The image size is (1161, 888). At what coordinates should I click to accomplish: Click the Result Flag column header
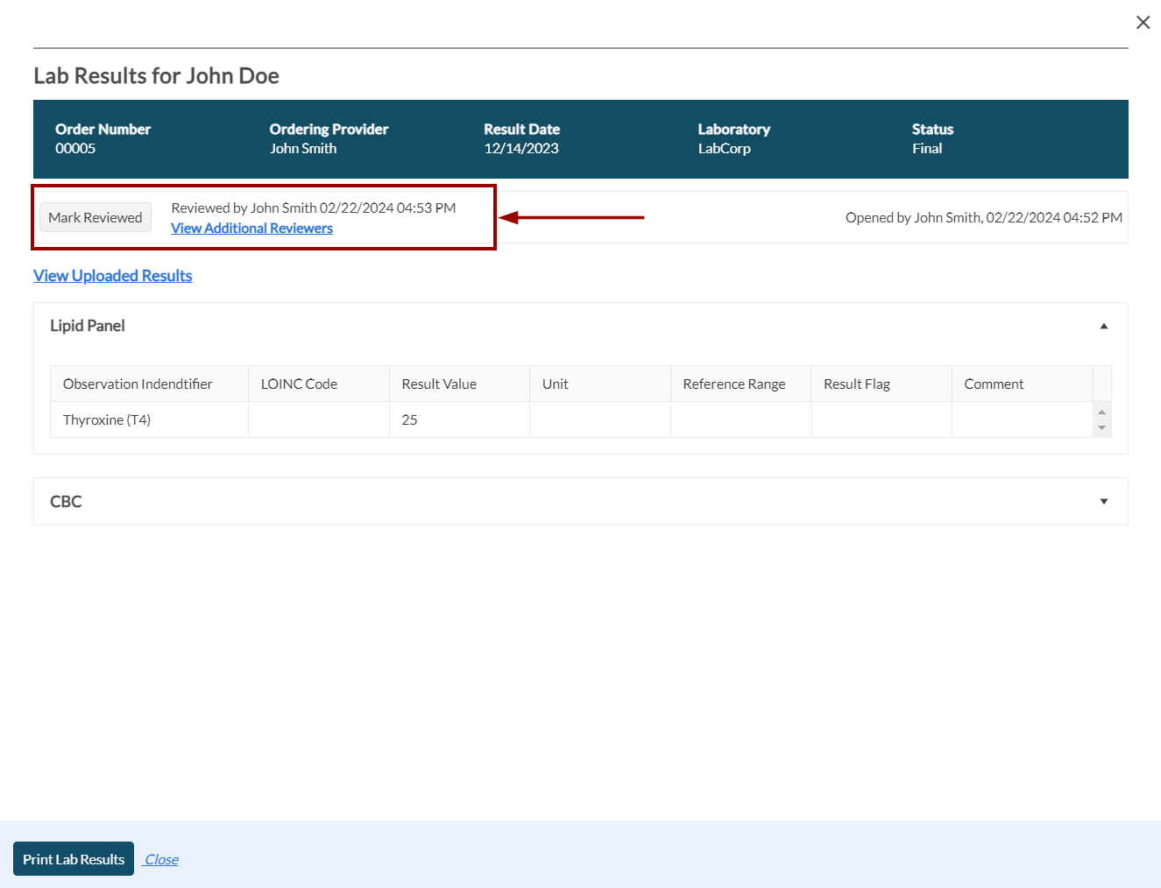[856, 384]
